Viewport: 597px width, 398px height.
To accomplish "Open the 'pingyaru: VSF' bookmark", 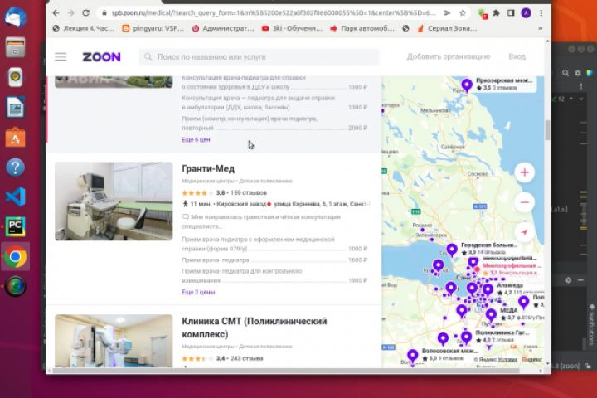I will click(153, 28).
